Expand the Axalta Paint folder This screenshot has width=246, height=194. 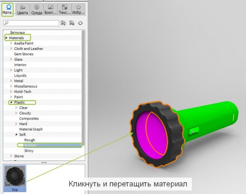[x=11, y=43]
